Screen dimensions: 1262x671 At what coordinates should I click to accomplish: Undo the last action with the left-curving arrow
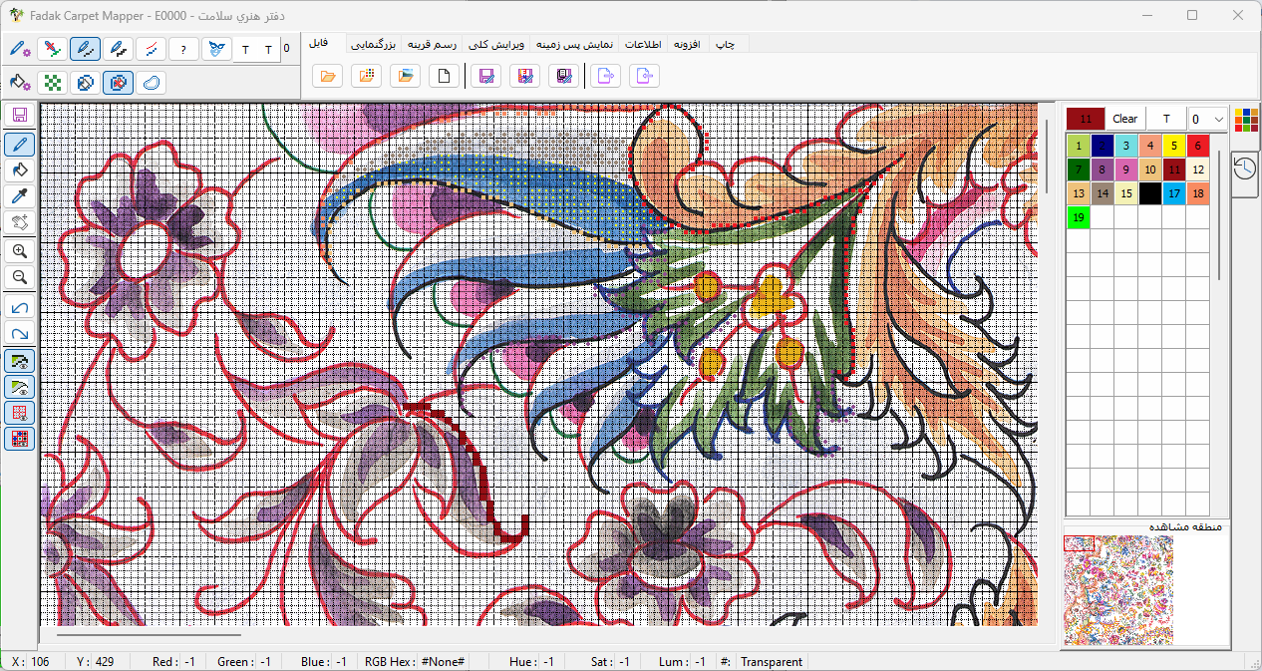point(20,307)
